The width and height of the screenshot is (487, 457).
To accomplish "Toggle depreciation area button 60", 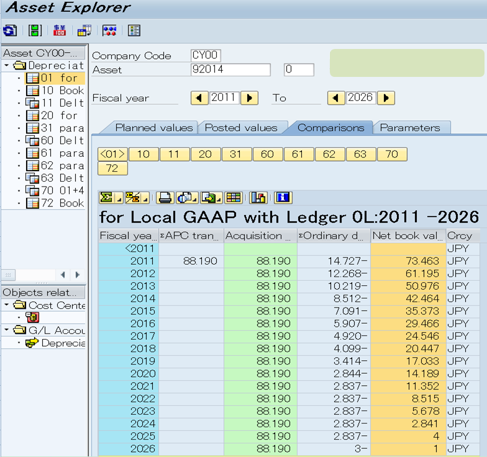I will [268, 154].
